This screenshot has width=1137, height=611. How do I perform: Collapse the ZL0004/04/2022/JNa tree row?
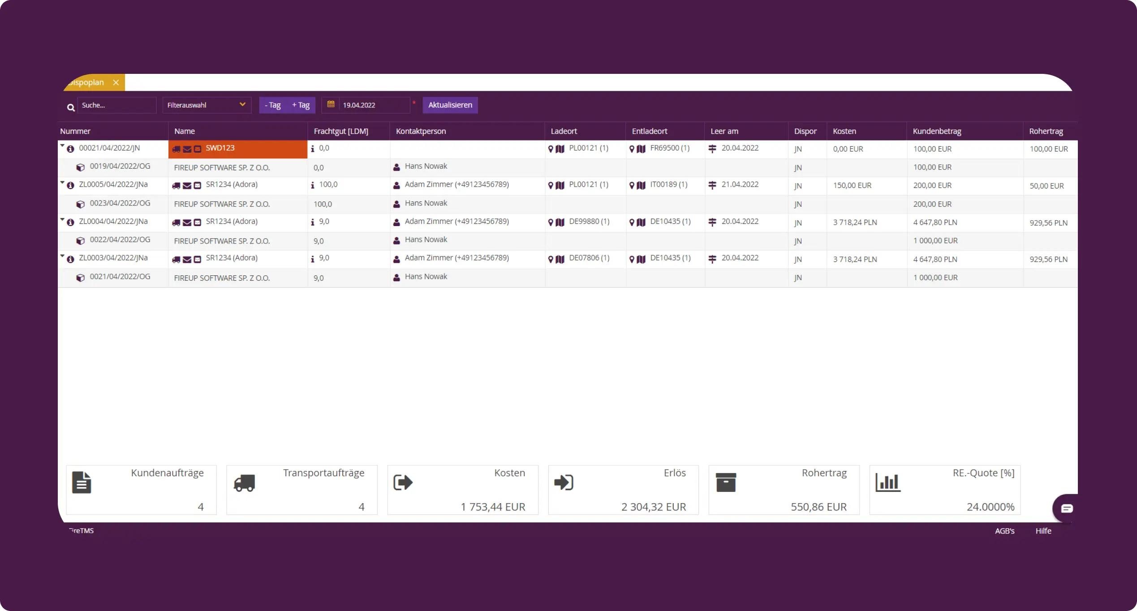tap(62, 219)
